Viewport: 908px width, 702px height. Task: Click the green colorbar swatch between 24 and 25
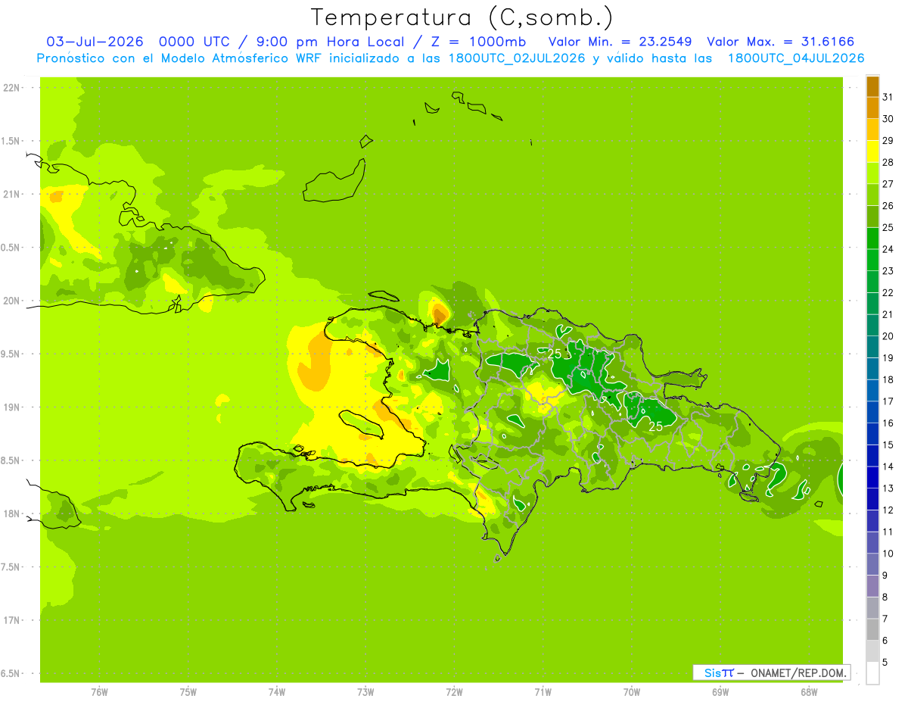872,239
